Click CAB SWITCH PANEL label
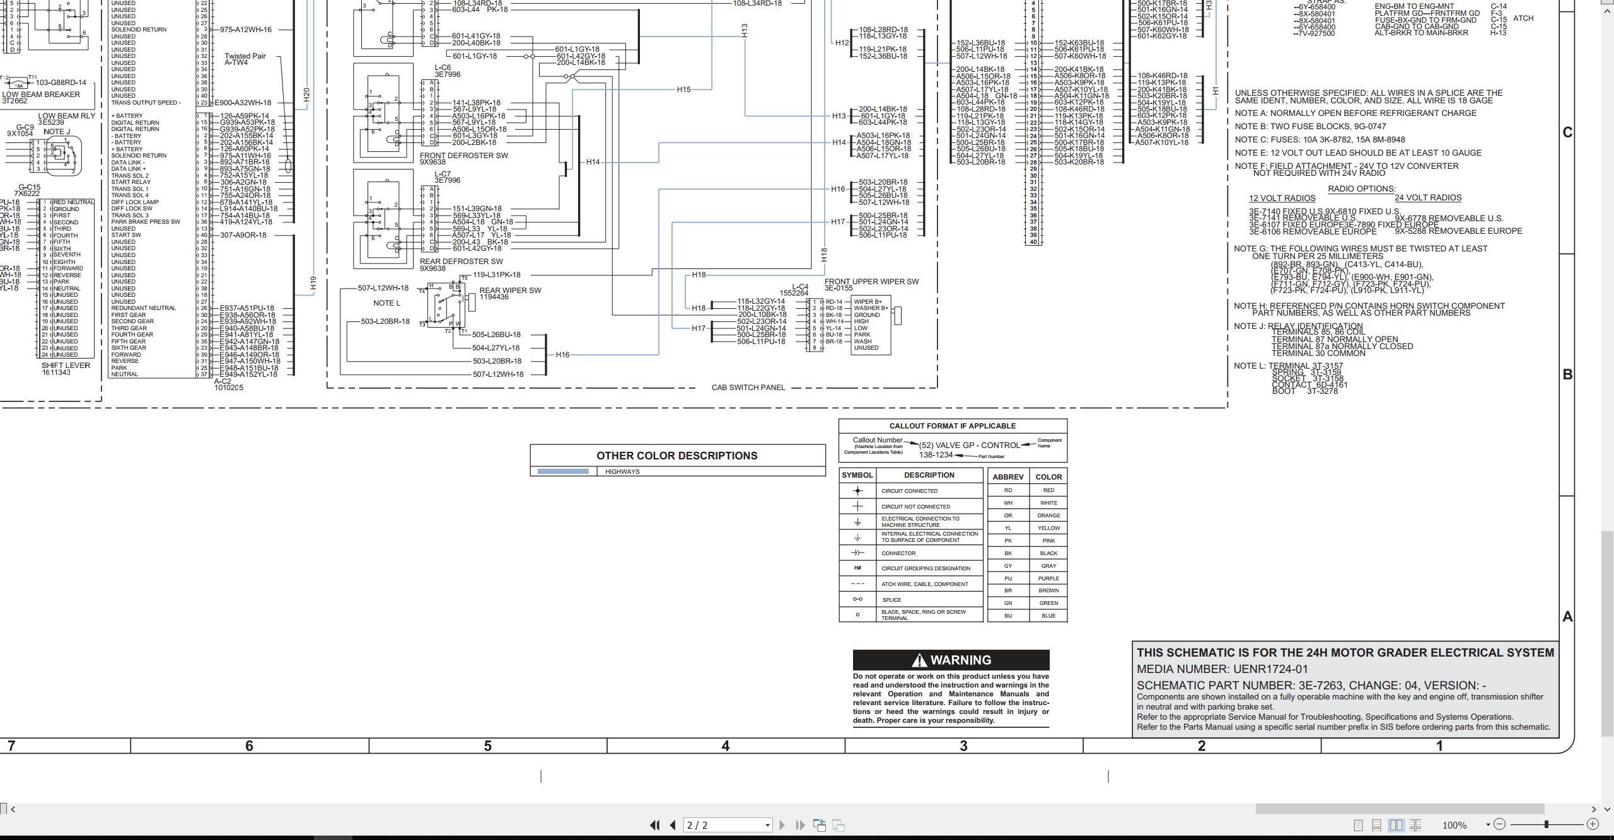 tap(748, 388)
